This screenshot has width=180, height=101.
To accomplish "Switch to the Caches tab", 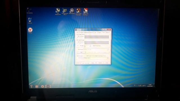I will pyautogui.click(x=81, y=33).
